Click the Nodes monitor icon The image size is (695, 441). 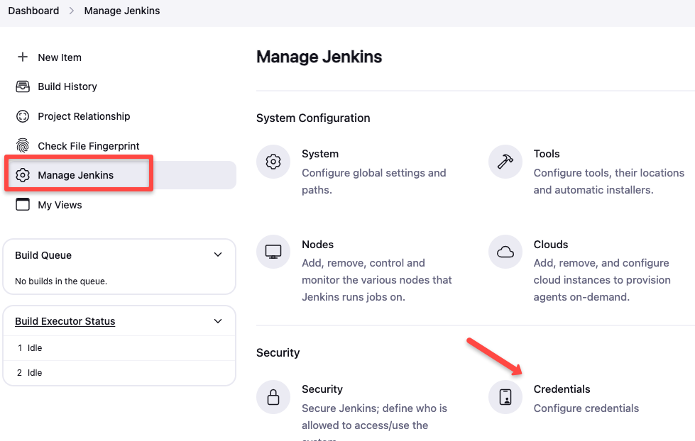tap(273, 252)
